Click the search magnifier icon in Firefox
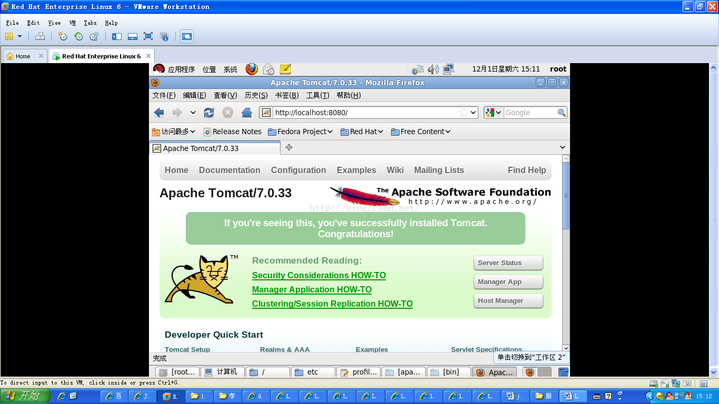 click(x=562, y=113)
